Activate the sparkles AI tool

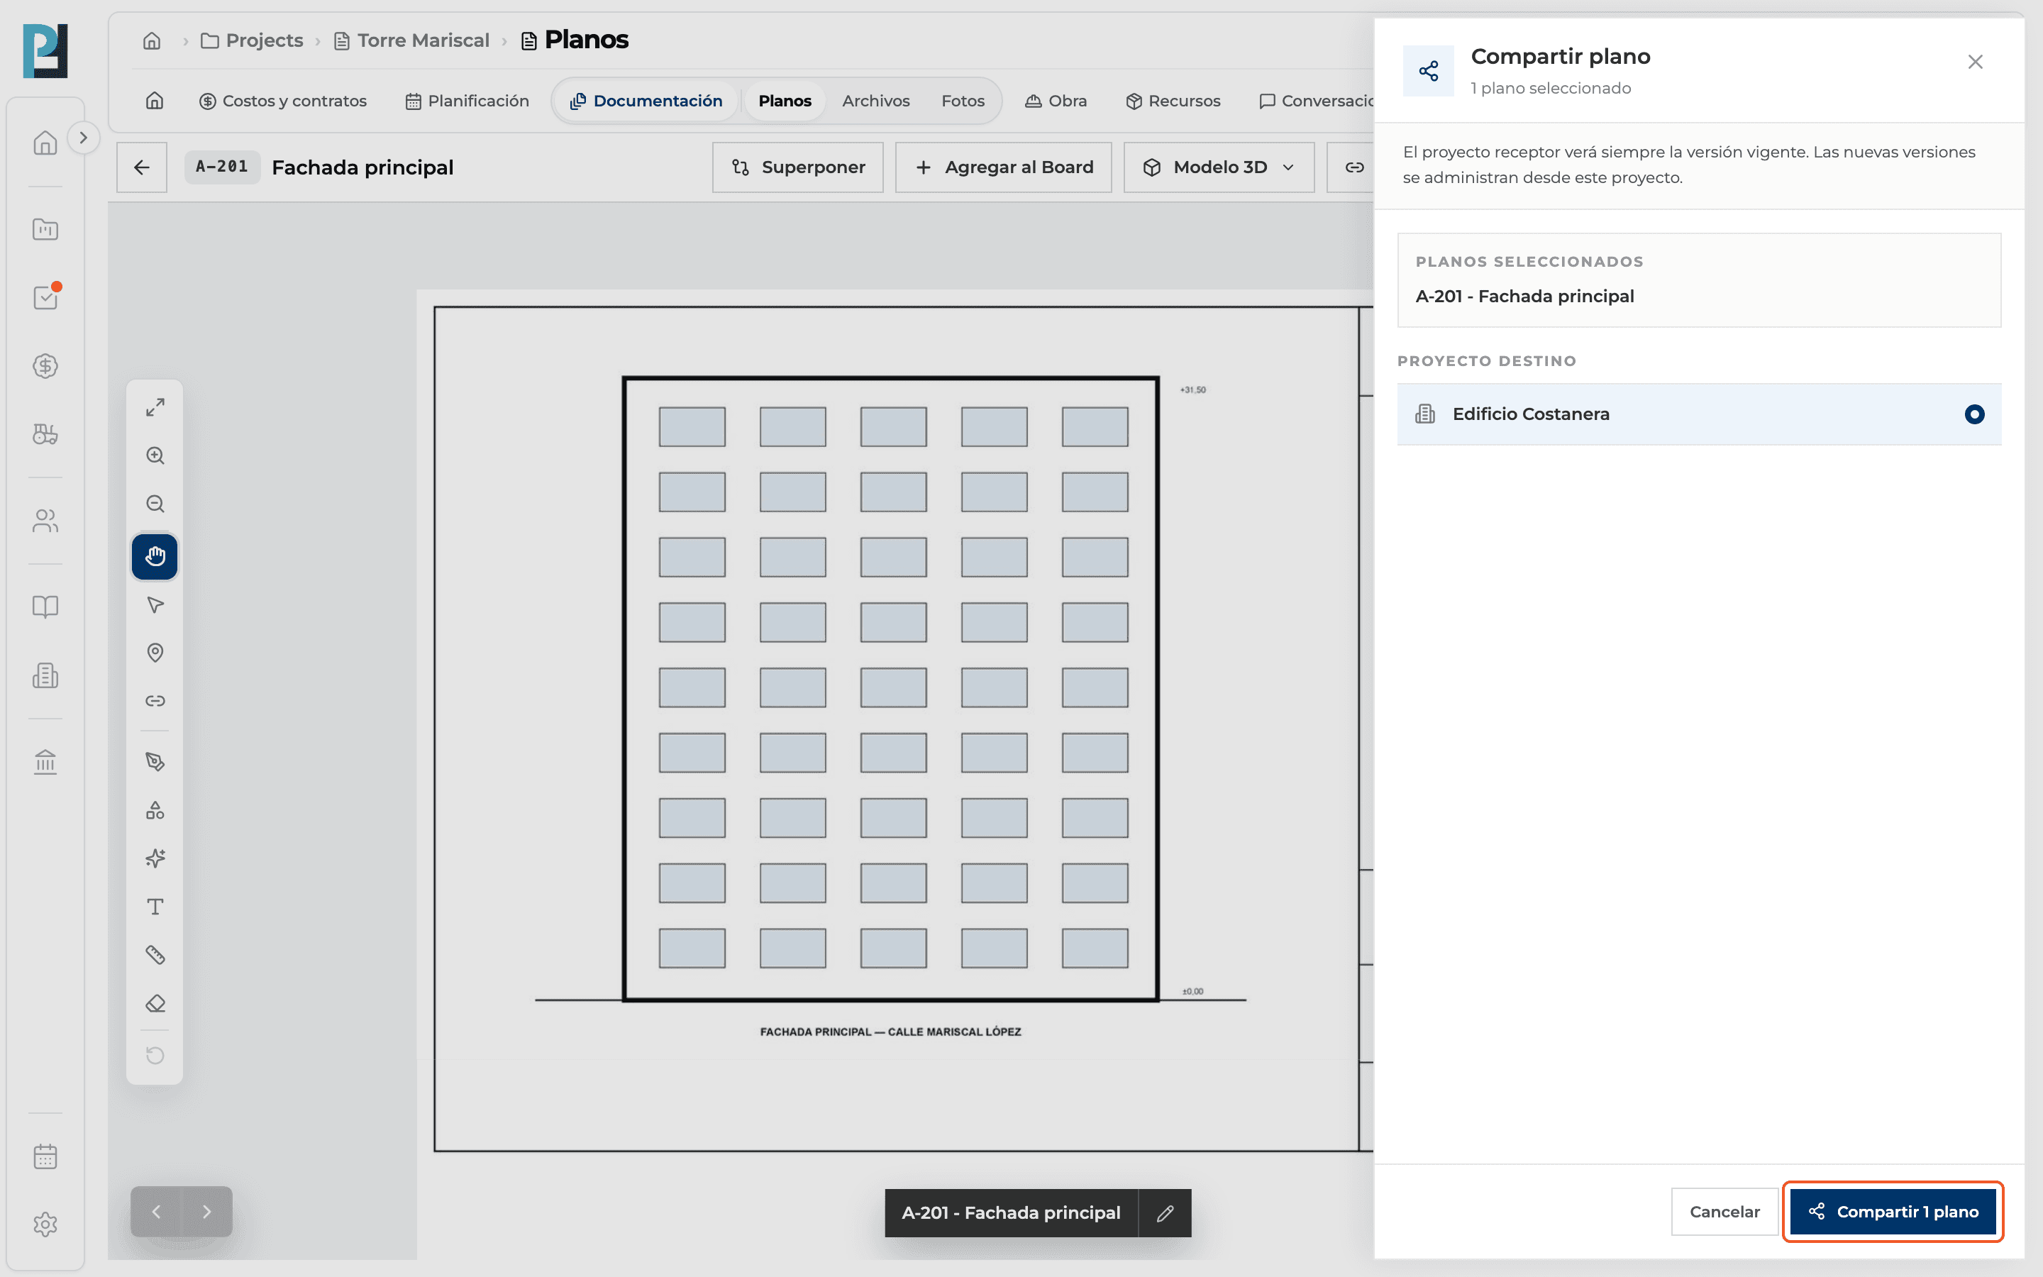coord(155,859)
